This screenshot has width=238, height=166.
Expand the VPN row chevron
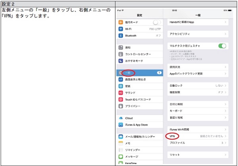[x=226, y=136]
